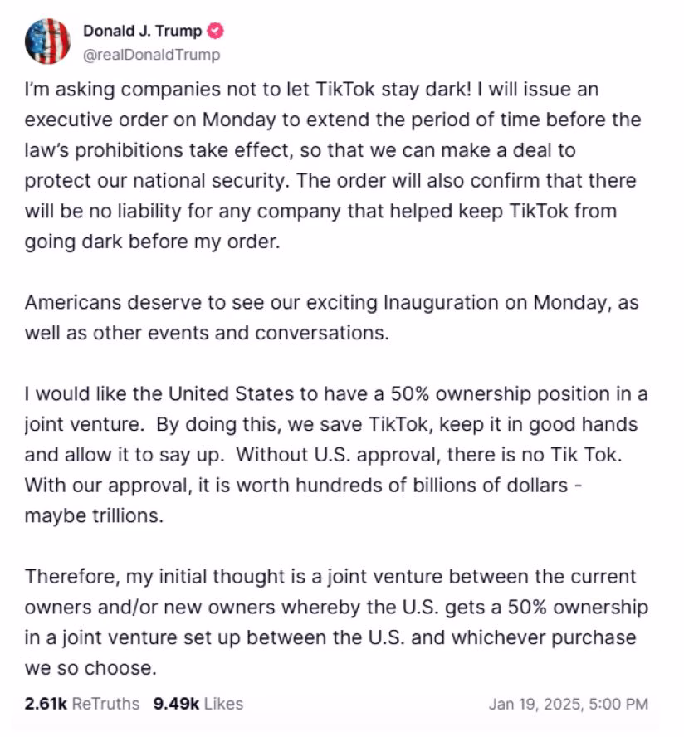The height and width of the screenshot is (737, 684).
Task: Click the "owners and/or new owners" line
Action: point(335,608)
